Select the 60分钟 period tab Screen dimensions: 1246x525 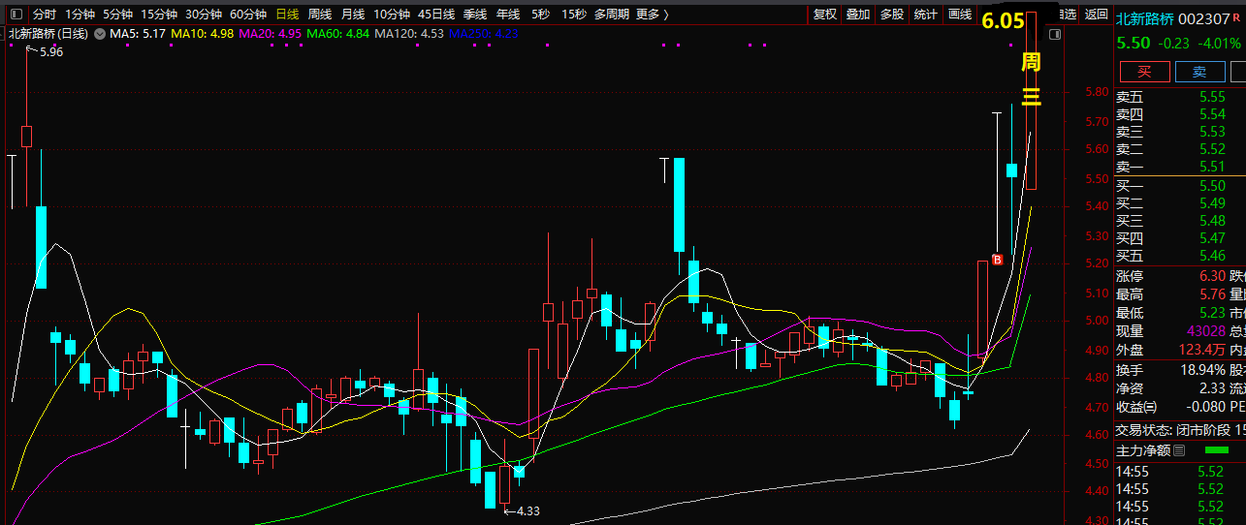click(x=248, y=15)
